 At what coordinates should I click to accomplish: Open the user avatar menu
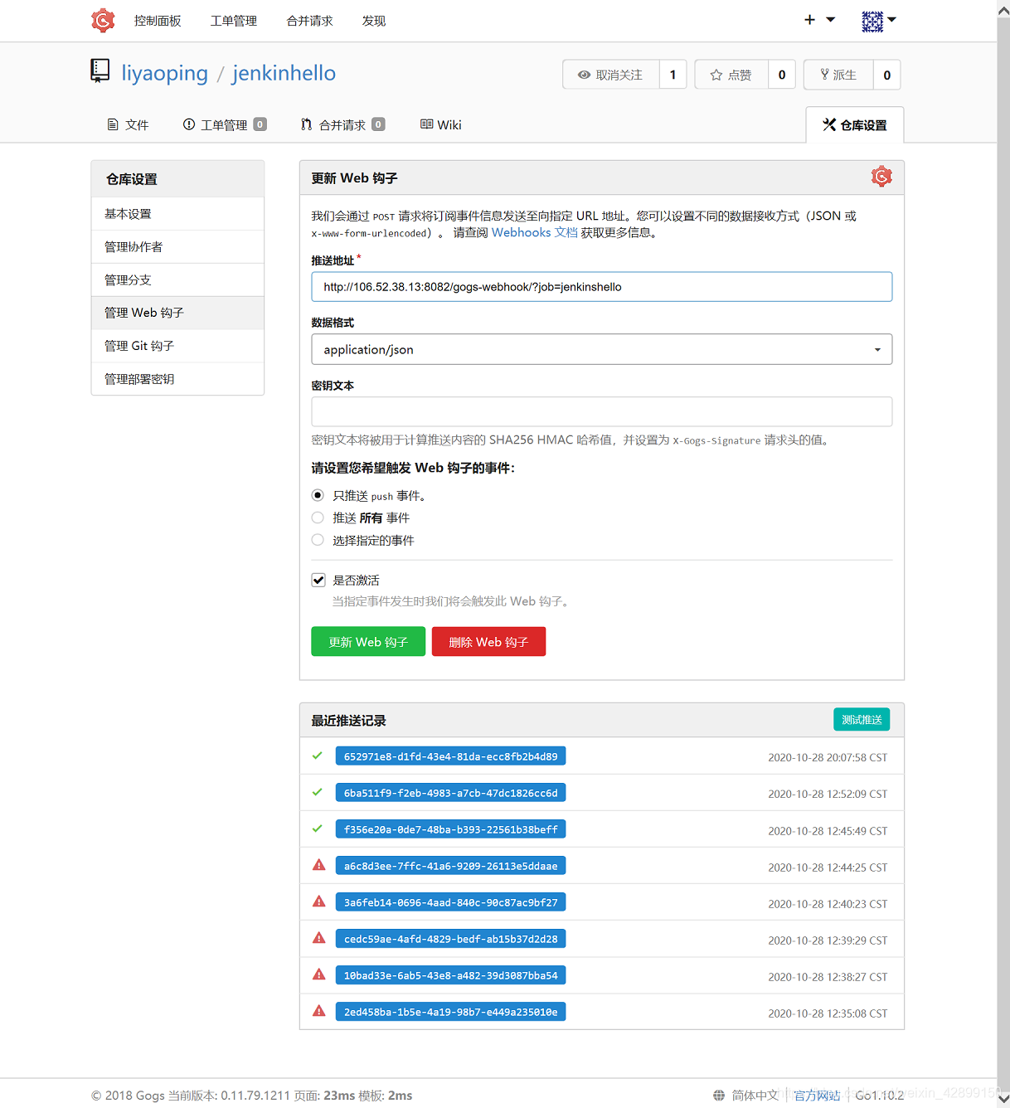pos(879,21)
